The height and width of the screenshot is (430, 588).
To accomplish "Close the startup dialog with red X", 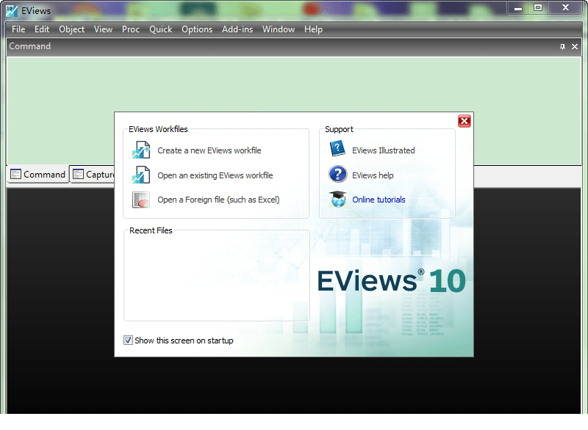I will pos(465,121).
